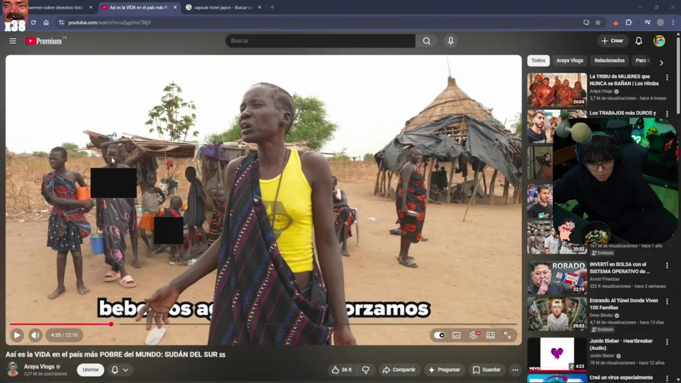
Task: Toggle the autoplay switch in the player
Action: [x=439, y=335]
